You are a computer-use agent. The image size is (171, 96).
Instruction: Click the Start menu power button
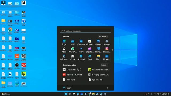[x=107, y=88]
